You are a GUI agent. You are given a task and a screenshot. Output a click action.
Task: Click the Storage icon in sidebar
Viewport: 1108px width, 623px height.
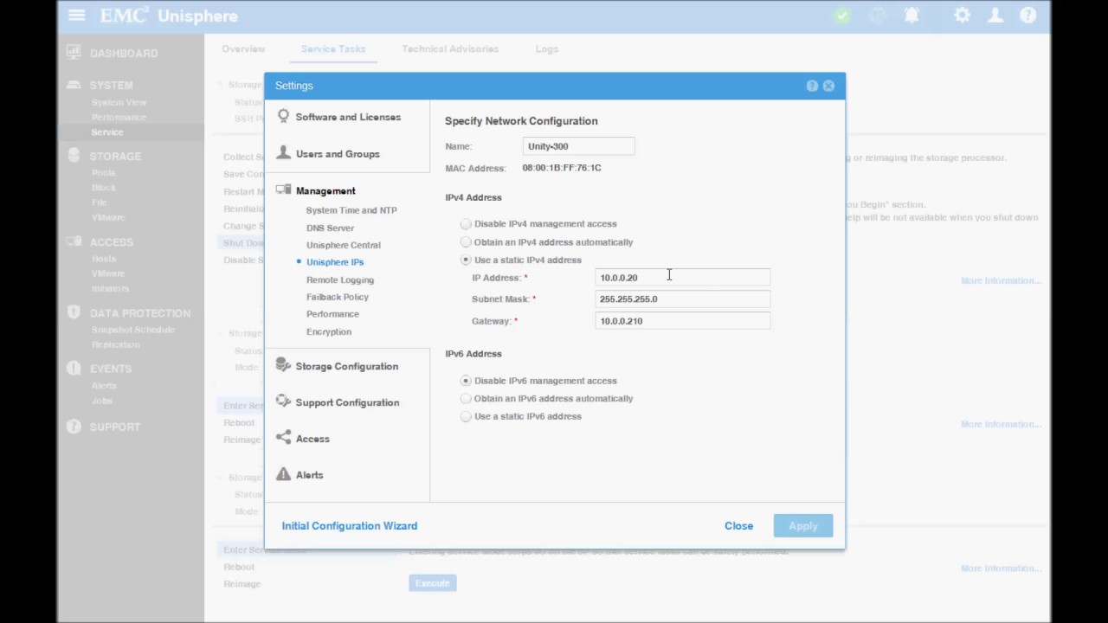(74, 156)
